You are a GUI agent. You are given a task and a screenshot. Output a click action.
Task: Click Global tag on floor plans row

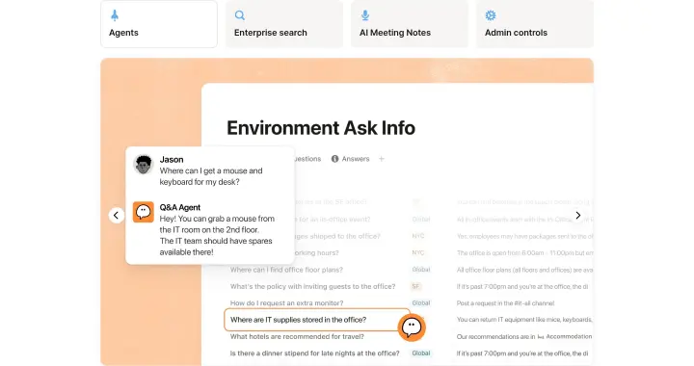coord(421,270)
